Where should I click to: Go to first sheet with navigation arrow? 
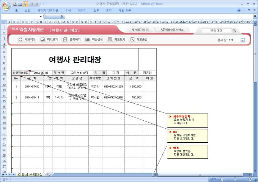point(3,174)
